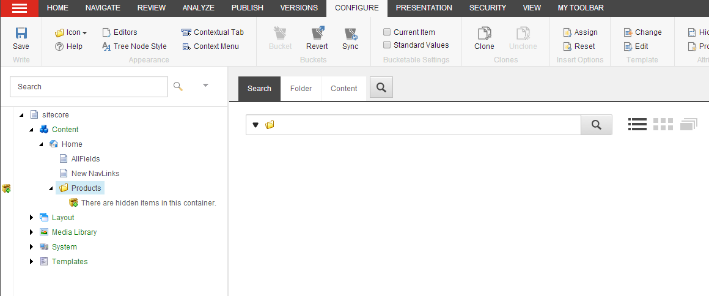
Task: Switch to the PUBLISH ribbon tab
Action: click(x=248, y=8)
